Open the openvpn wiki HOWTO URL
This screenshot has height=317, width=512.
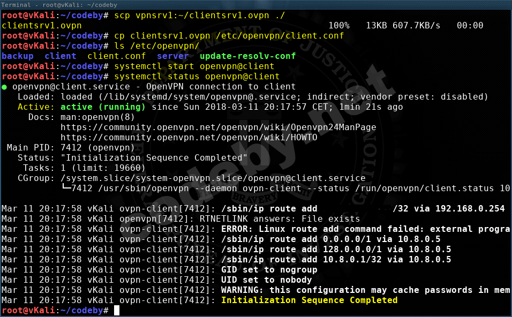point(189,138)
